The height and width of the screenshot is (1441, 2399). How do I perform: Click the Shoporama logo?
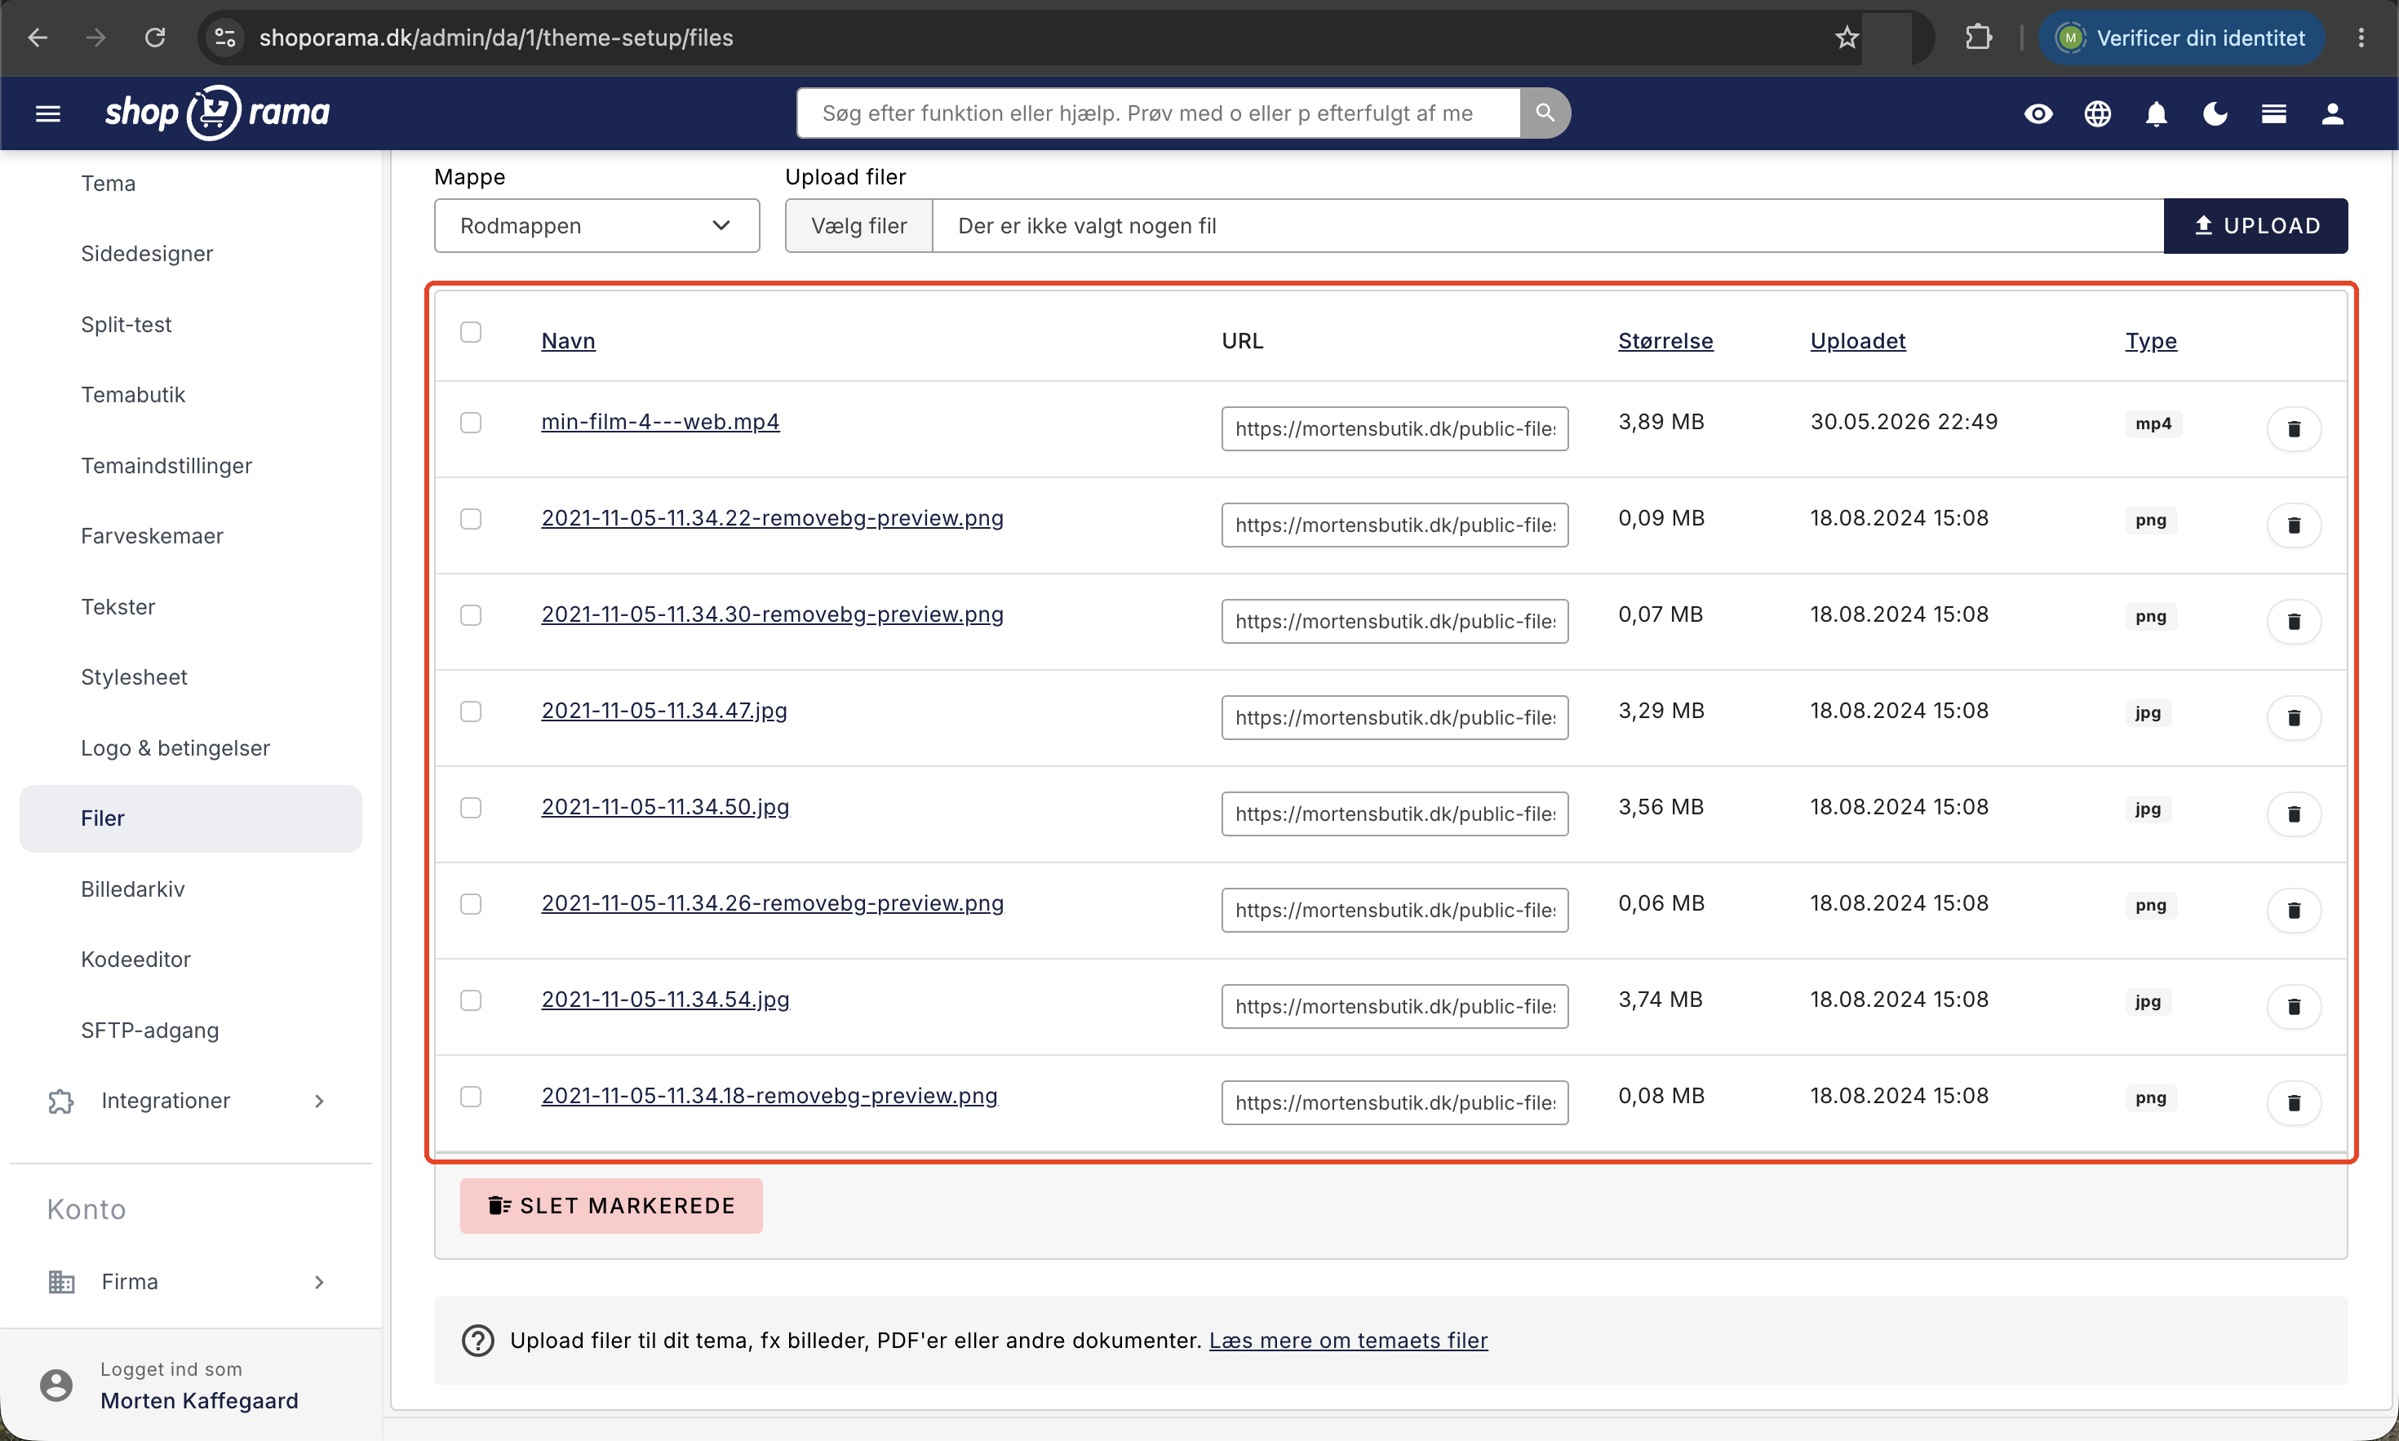pyautogui.click(x=216, y=113)
